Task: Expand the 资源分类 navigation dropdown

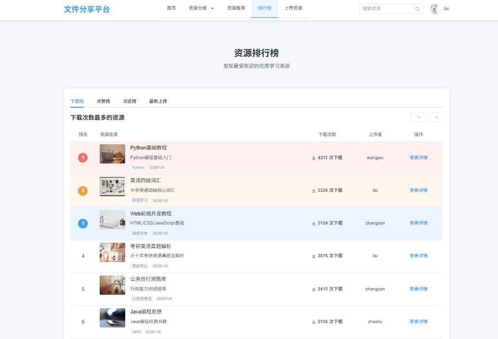Action: coord(200,8)
